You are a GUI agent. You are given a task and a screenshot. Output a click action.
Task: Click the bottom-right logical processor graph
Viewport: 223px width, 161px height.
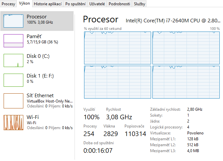[x=186, y=82]
